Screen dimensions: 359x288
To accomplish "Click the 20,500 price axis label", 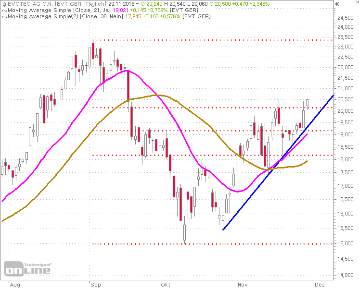I will (x=346, y=99).
